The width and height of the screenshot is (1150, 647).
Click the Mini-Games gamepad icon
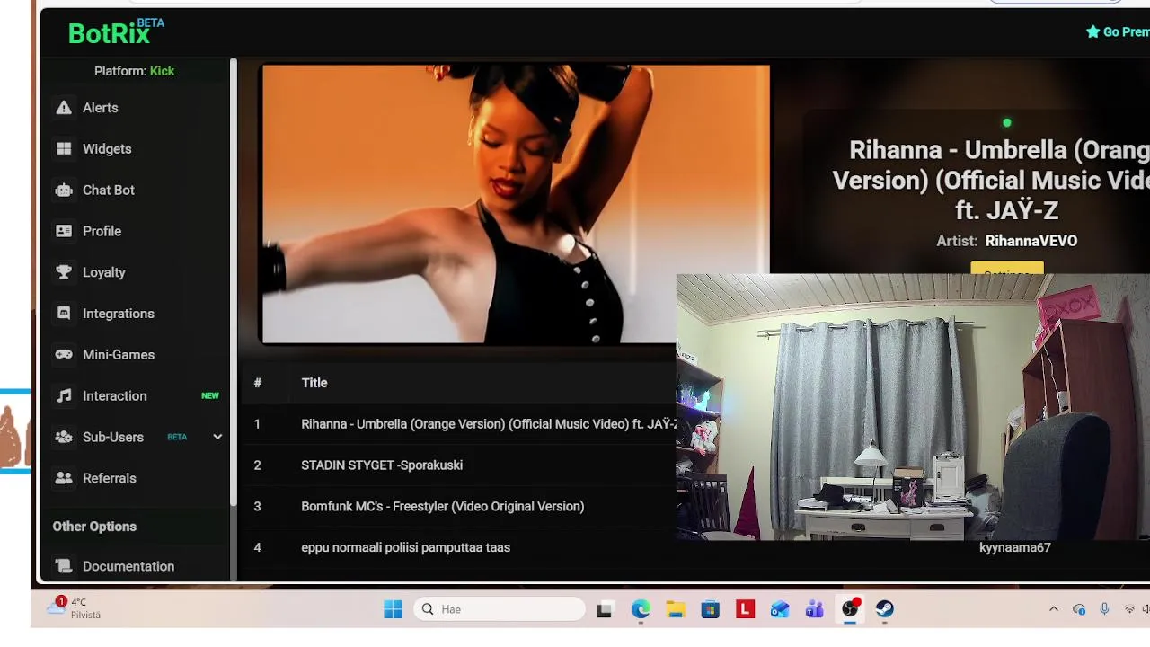(64, 355)
